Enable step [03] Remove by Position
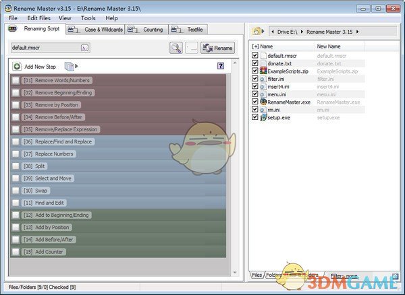The width and height of the screenshot is (405, 295). [x=16, y=105]
